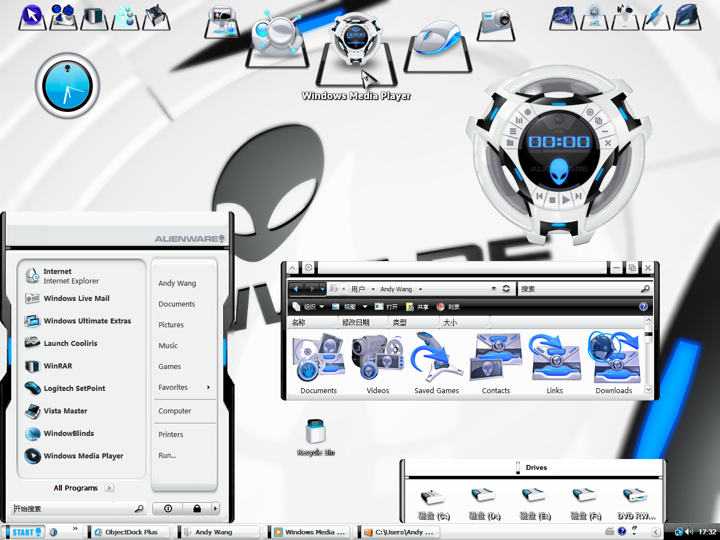
Task: Play the track on media player widget
Action: click(566, 199)
